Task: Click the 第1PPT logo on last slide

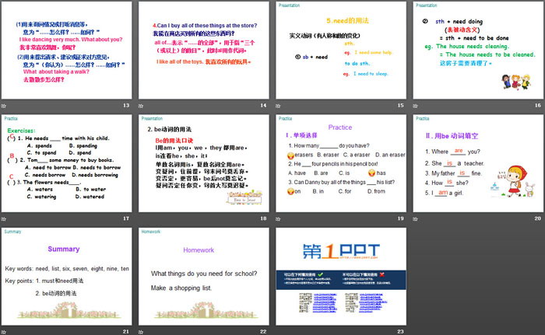Action: click(x=340, y=253)
